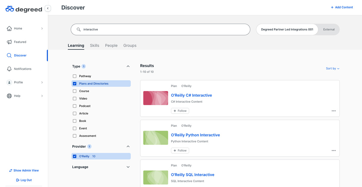Screen dimensions: 362x187
Task: Click the Help lifebuoy icon
Action: pyautogui.click(x=9, y=96)
